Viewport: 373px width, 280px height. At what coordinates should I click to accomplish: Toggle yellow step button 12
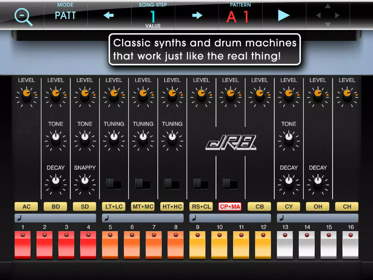[263, 245]
